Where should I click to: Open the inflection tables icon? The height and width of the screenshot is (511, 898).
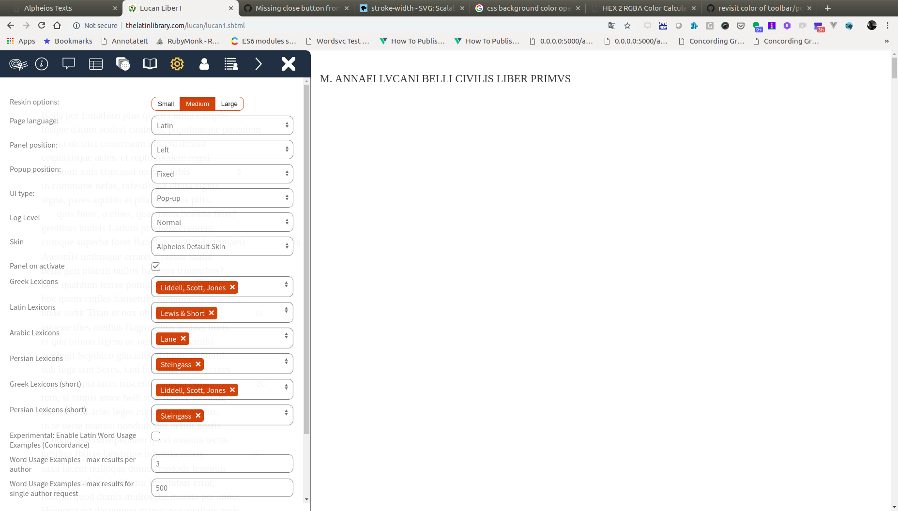(x=95, y=63)
